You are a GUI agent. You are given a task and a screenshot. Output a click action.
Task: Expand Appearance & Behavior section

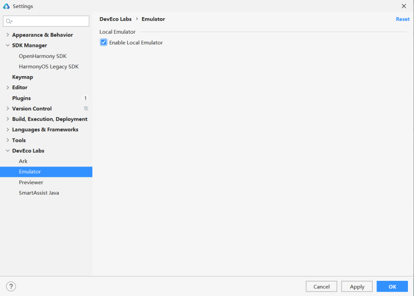coord(8,35)
